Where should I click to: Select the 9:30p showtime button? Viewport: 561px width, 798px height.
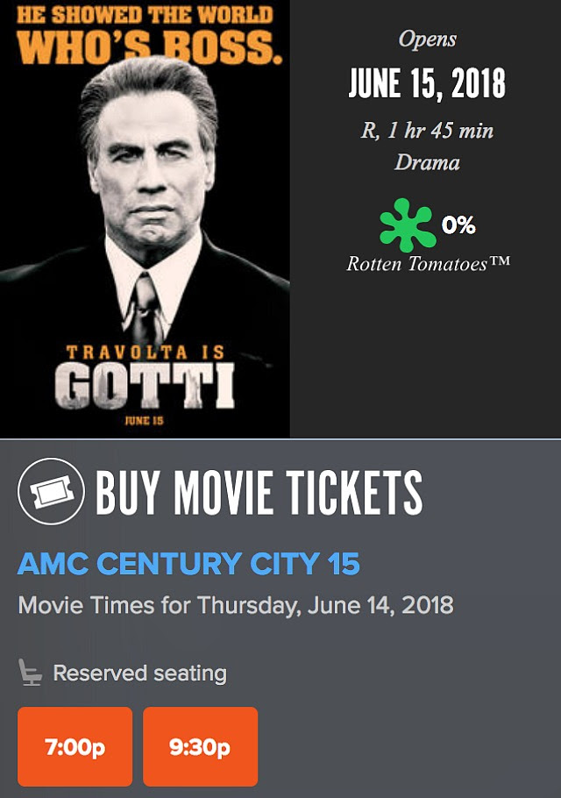pos(200,747)
